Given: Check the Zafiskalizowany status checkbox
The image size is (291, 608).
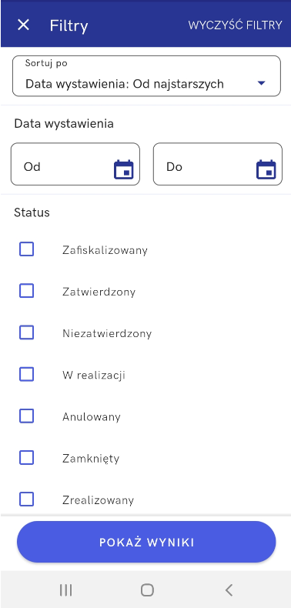Looking at the screenshot, I should [26, 249].
